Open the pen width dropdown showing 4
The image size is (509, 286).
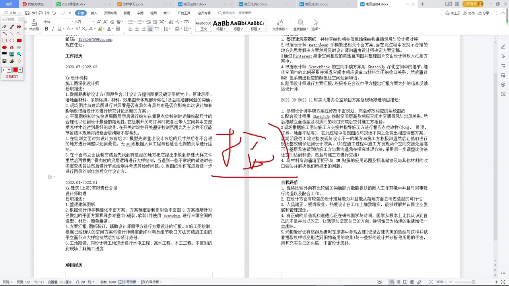tap(9, 70)
